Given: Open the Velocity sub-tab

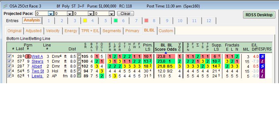Looking at the screenshot, I should pos(53,31).
